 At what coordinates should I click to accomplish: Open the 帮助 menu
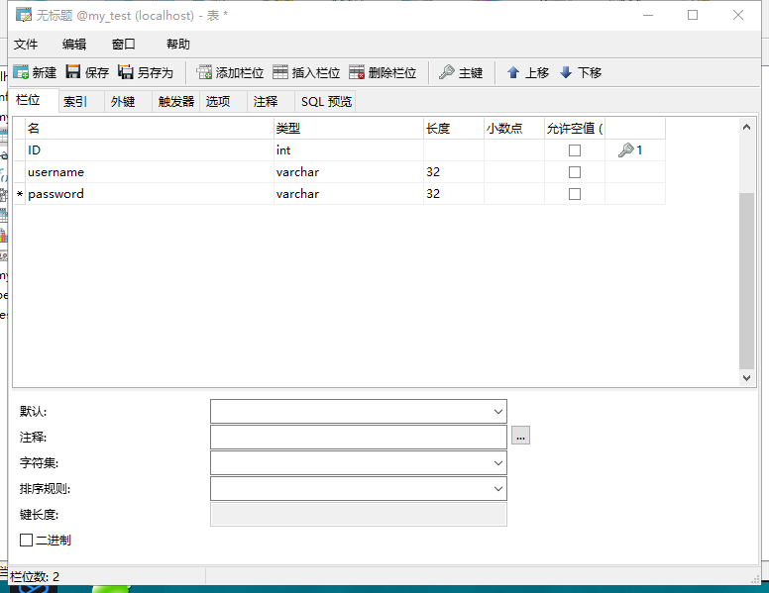tap(178, 45)
